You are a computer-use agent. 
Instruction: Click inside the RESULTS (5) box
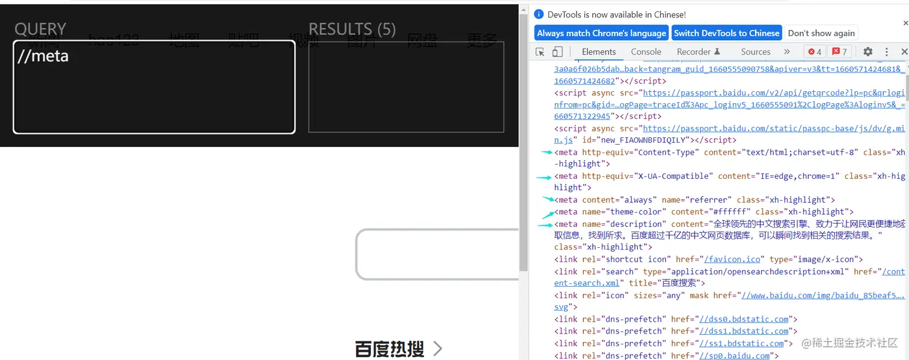pos(406,87)
